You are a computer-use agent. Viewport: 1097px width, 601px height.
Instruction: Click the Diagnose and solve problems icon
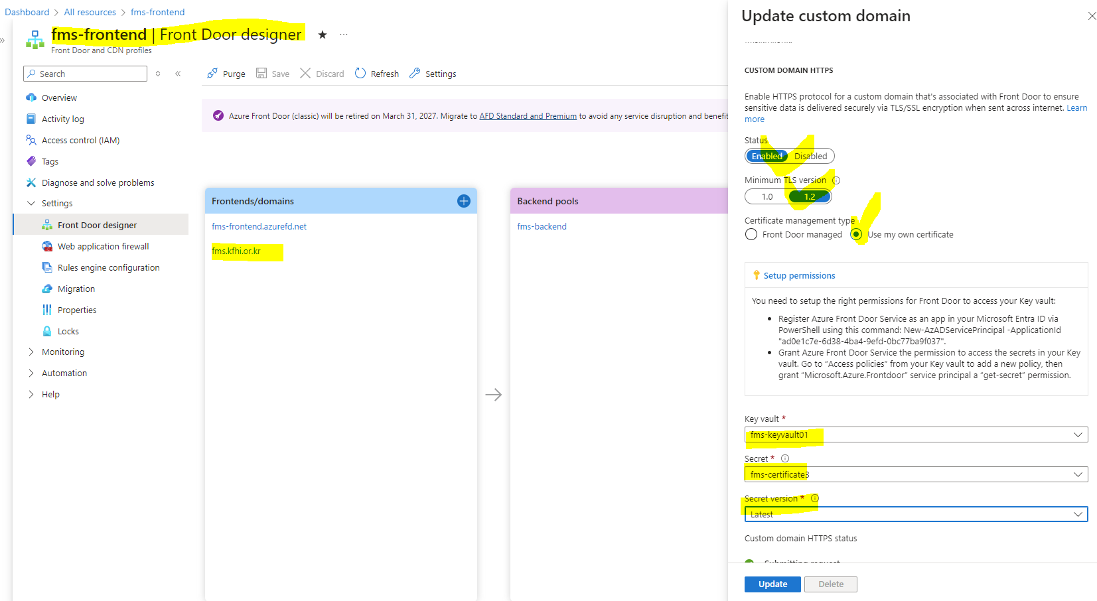tap(31, 182)
